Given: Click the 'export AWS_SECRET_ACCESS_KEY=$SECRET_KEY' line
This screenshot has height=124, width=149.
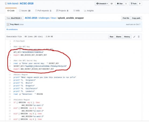Looking at the screenshot, I should pos(34,69).
